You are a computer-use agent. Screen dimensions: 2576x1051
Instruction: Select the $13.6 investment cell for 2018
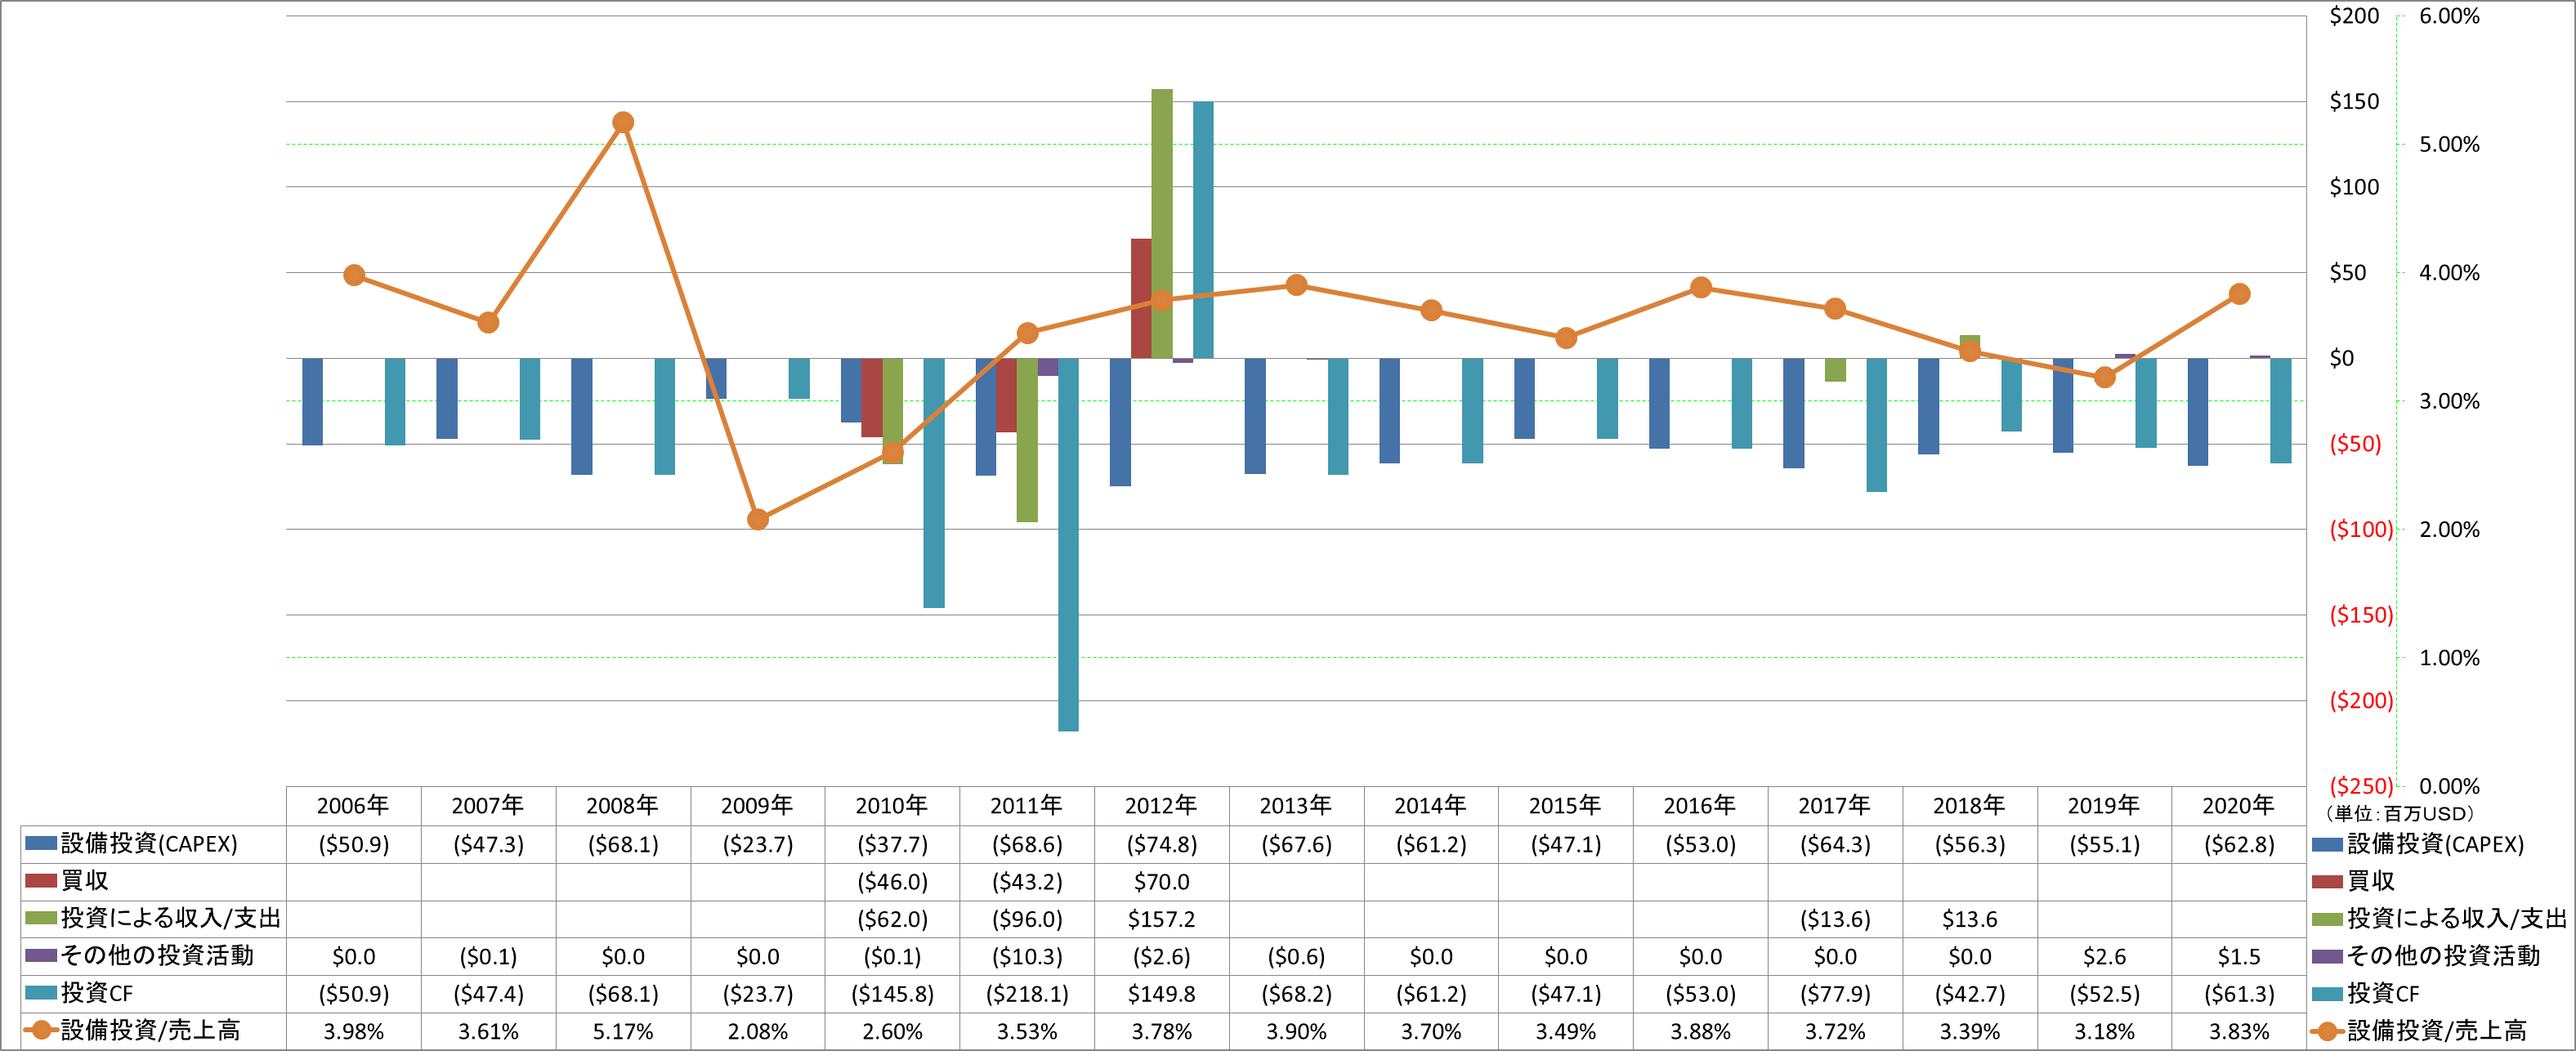point(1970,919)
